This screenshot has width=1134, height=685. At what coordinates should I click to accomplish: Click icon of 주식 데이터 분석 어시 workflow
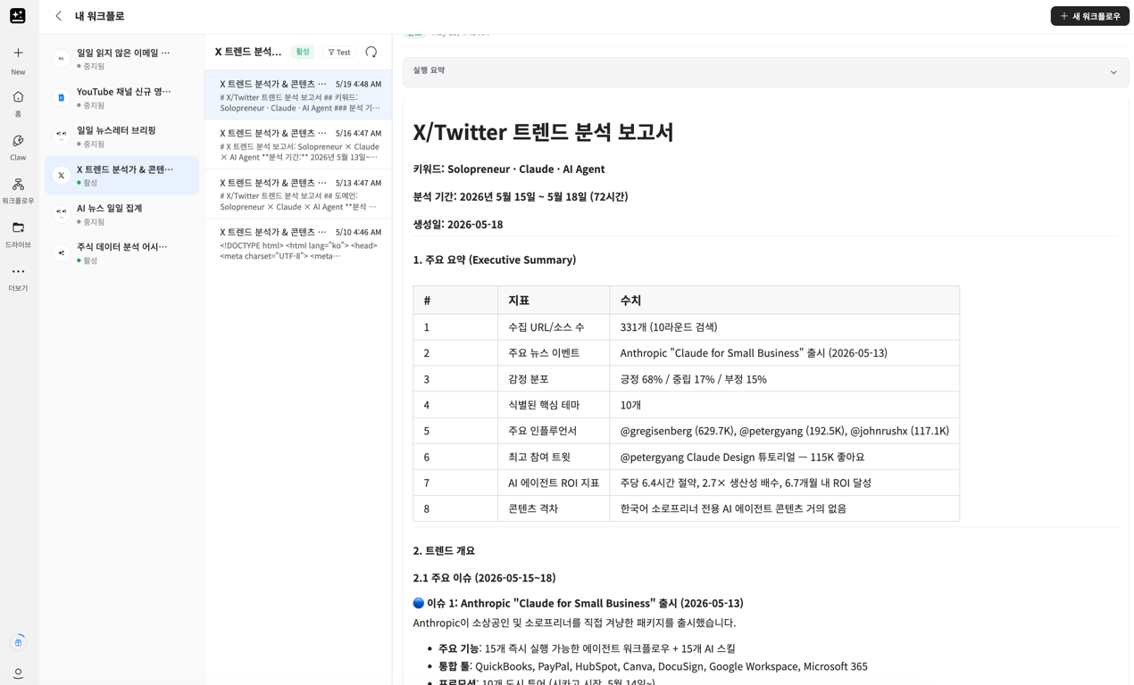[x=61, y=253]
